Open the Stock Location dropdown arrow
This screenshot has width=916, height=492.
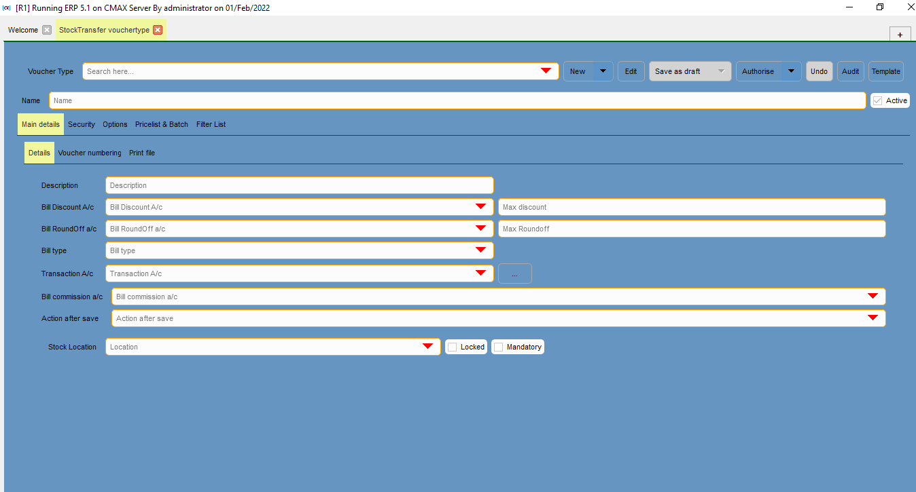coord(428,346)
